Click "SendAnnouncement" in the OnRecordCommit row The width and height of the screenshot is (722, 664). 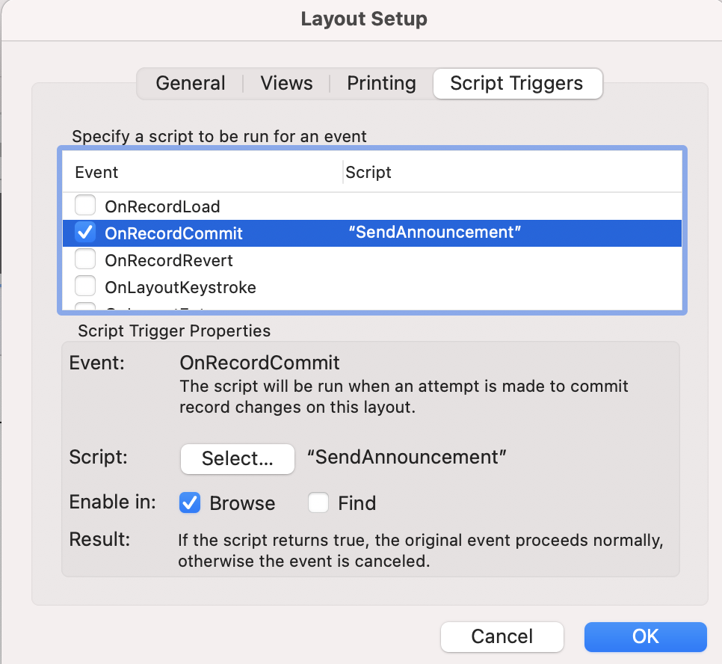435,233
